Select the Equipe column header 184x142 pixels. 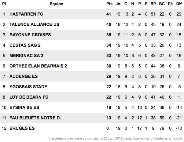pos(56,4)
